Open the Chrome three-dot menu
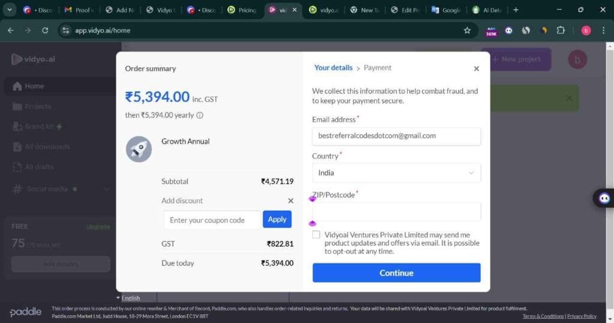Image resolution: width=614 pixels, height=323 pixels. [603, 30]
